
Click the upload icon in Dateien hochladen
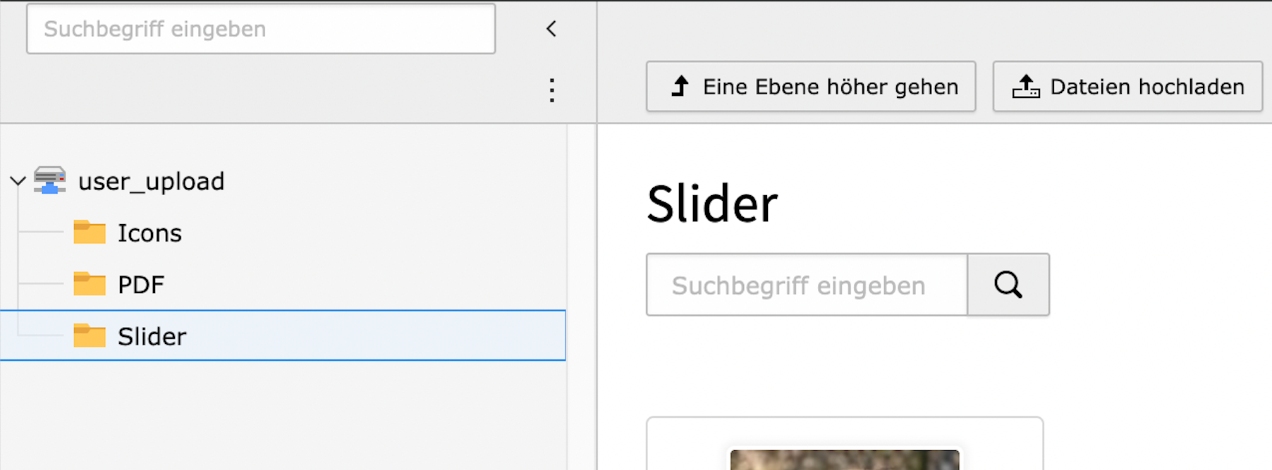click(1026, 87)
